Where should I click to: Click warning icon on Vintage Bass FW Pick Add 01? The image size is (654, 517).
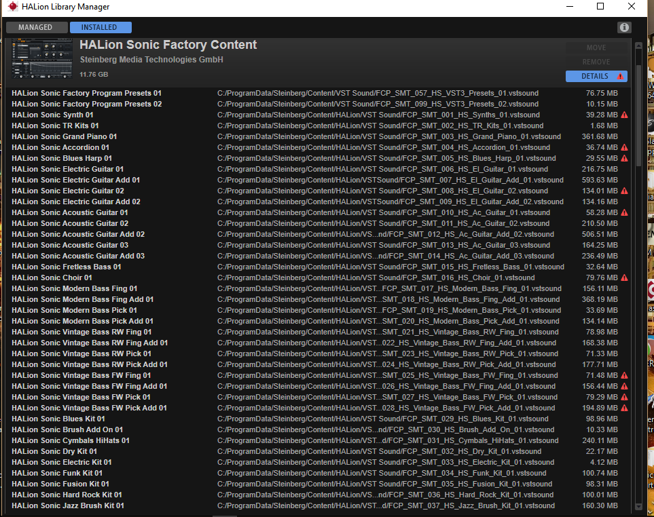coord(624,408)
